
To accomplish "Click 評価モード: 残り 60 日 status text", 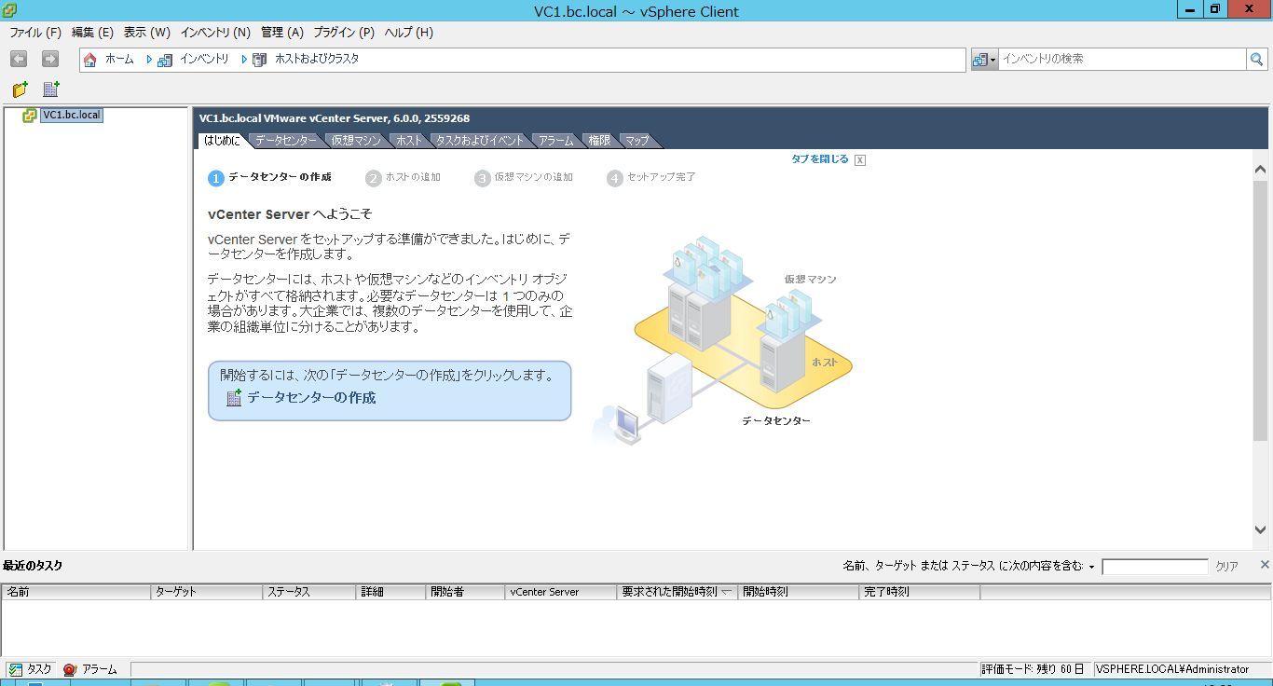I will click(1033, 669).
